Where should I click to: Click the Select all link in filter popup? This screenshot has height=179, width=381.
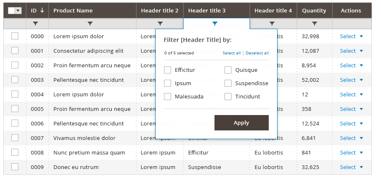tap(232, 53)
